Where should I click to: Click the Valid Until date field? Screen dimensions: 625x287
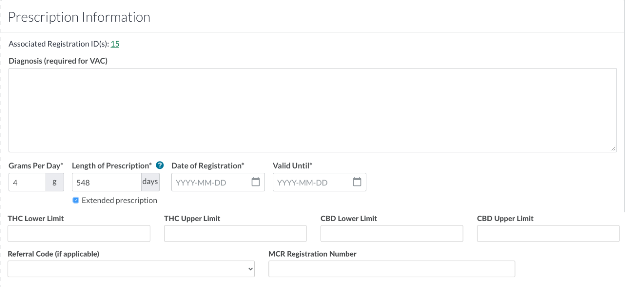pyautogui.click(x=311, y=183)
